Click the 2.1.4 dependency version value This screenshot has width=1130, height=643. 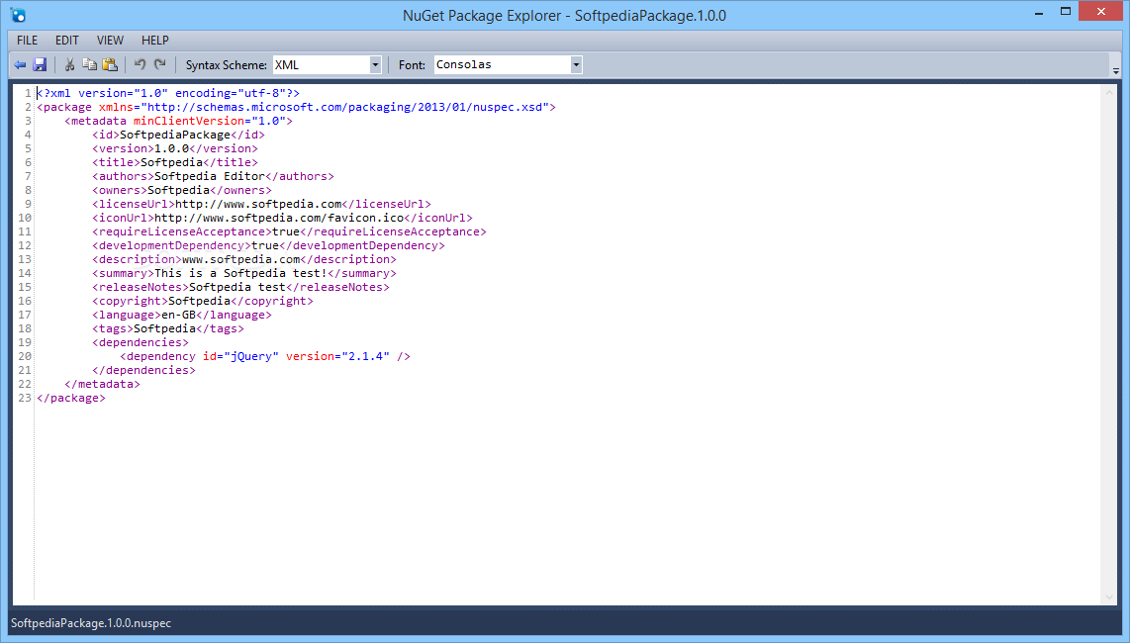tap(365, 356)
